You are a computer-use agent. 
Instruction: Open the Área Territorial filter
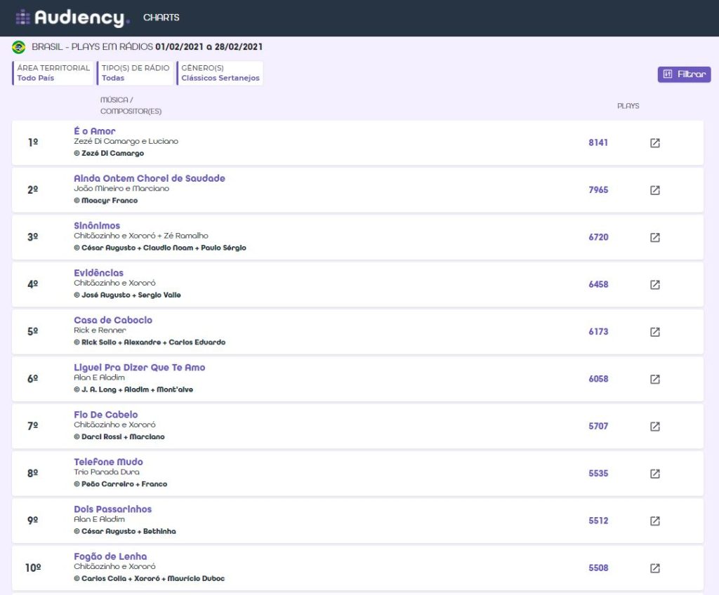(53, 73)
